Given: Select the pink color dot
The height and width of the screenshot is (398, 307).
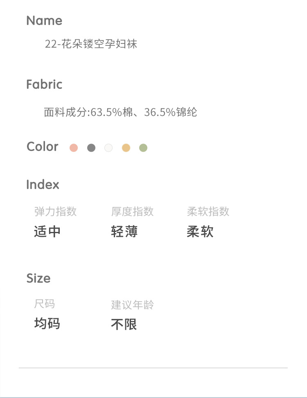Looking at the screenshot, I should pos(74,148).
